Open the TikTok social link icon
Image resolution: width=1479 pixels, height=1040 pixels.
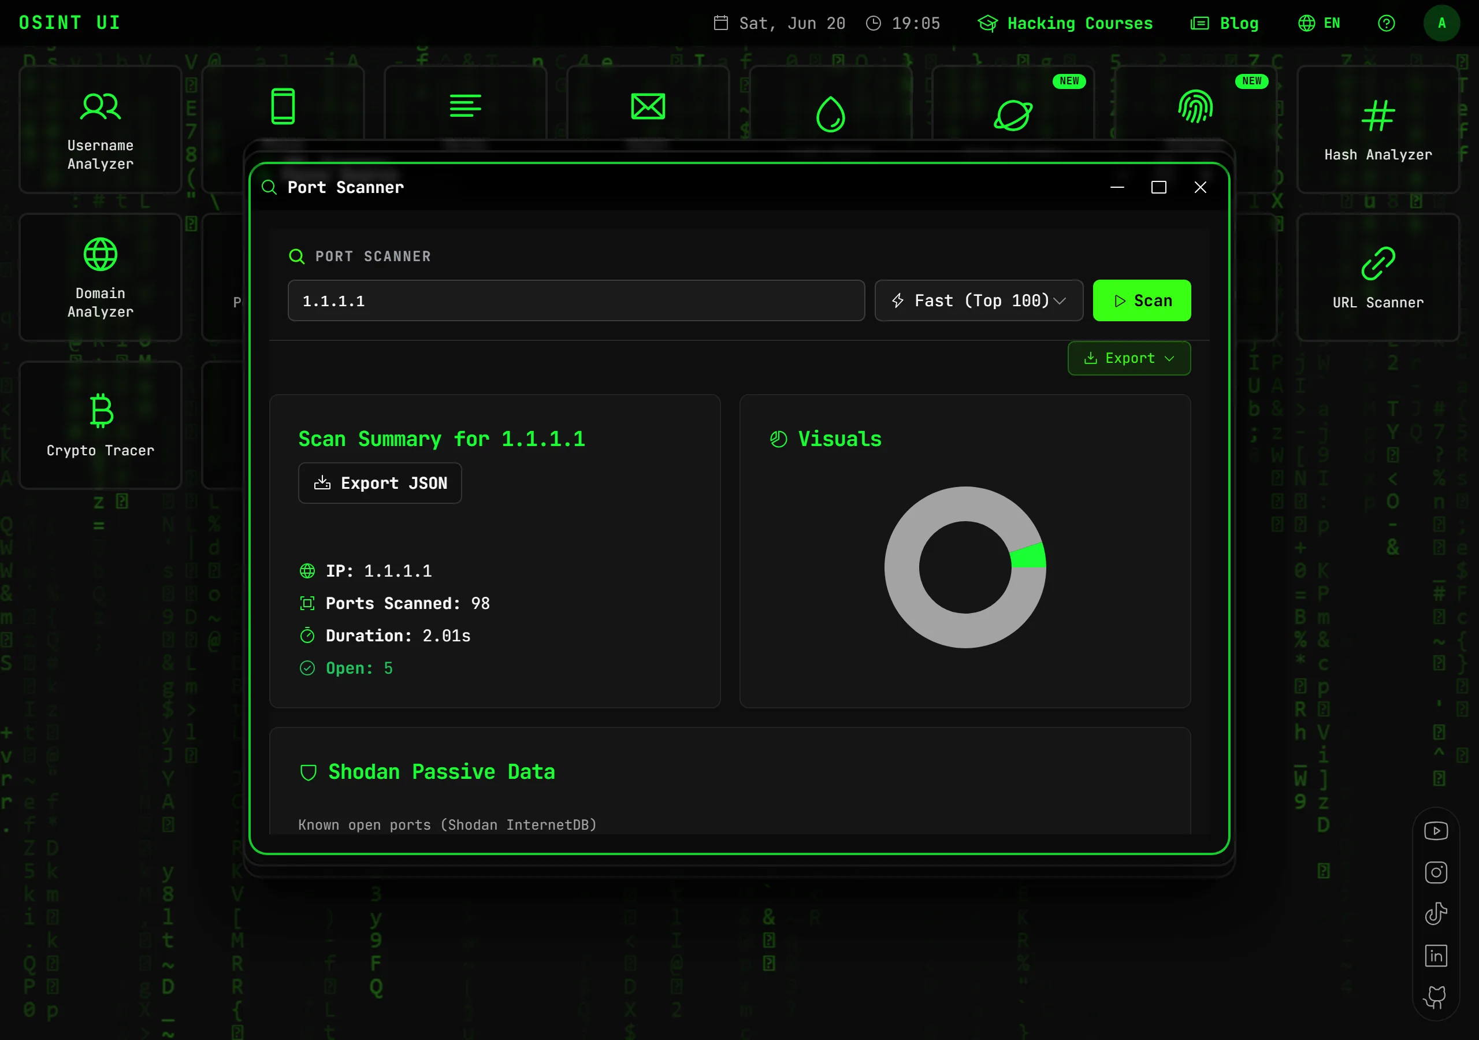tap(1436, 913)
